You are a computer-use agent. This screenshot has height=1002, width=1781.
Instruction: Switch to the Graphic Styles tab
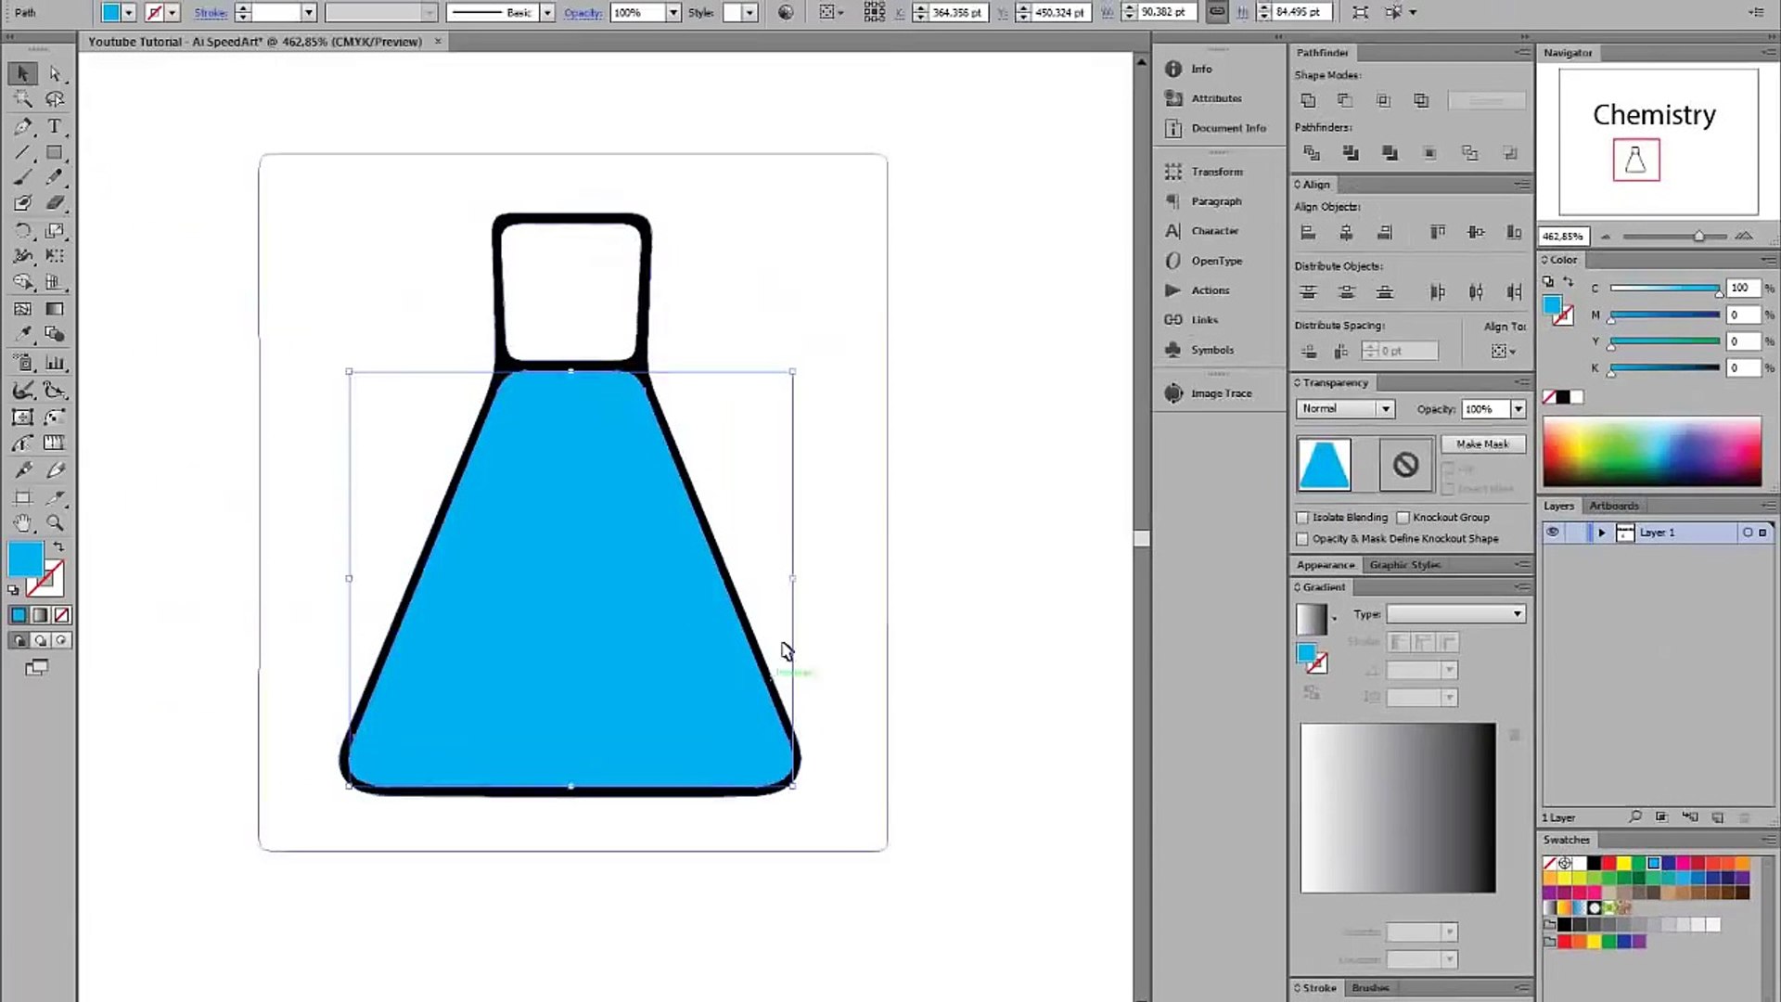click(1404, 565)
